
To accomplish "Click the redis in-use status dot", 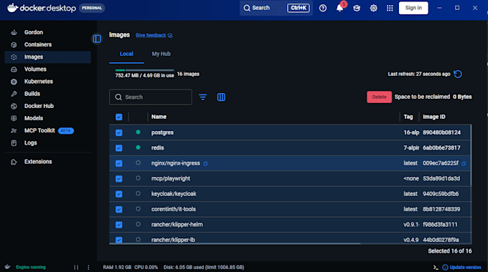I will (139, 147).
